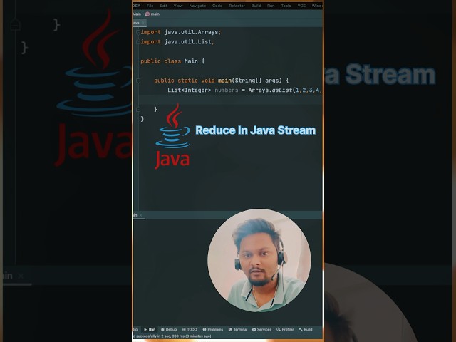Close the main run tab in the Run panel
This screenshot has height=342, width=456.
[141, 215]
